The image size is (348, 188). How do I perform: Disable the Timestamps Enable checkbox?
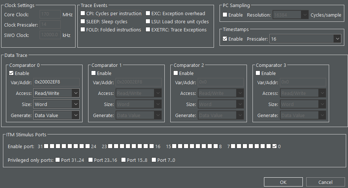pos(225,39)
